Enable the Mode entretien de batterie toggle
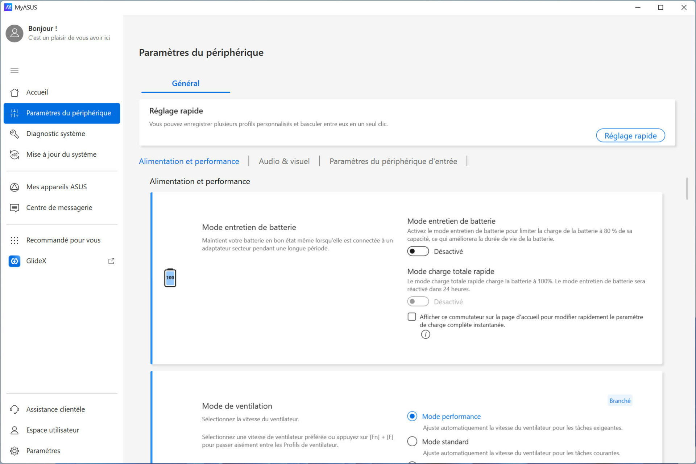This screenshot has height=464, width=696. tap(418, 251)
